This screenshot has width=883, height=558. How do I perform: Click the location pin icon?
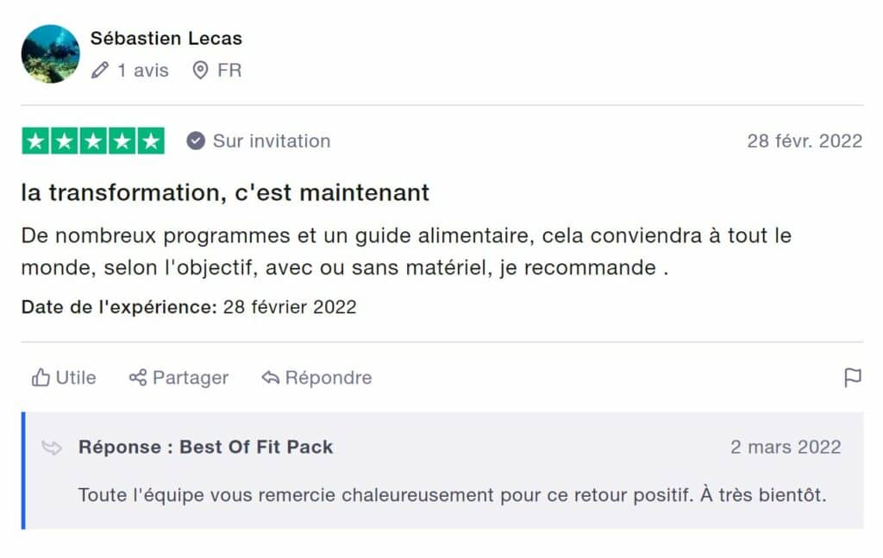[x=200, y=70]
